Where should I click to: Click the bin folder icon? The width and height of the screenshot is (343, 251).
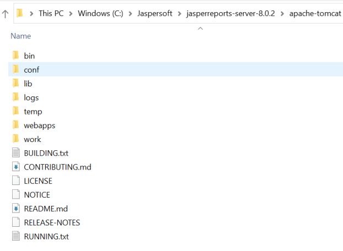coord(16,56)
